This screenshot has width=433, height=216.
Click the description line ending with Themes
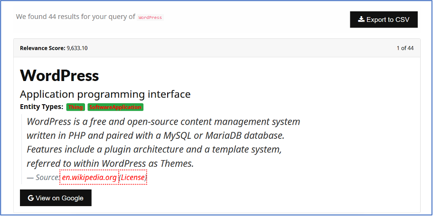click(x=110, y=164)
